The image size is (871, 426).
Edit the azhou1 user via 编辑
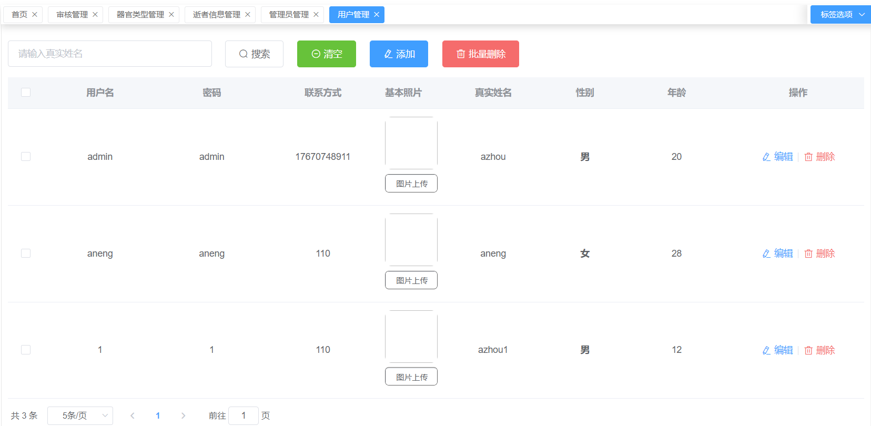pos(777,350)
